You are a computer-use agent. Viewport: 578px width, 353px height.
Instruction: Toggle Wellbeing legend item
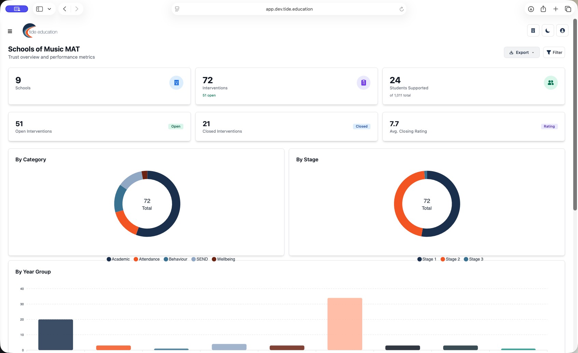pos(224,259)
